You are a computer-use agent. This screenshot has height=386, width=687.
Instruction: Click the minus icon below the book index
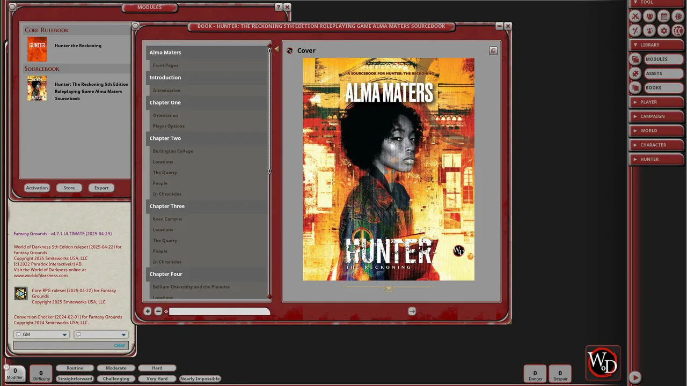click(158, 311)
